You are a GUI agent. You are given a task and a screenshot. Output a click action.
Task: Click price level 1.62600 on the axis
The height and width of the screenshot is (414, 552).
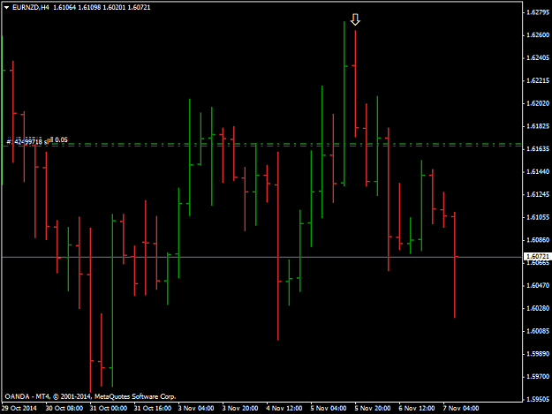point(538,35)
